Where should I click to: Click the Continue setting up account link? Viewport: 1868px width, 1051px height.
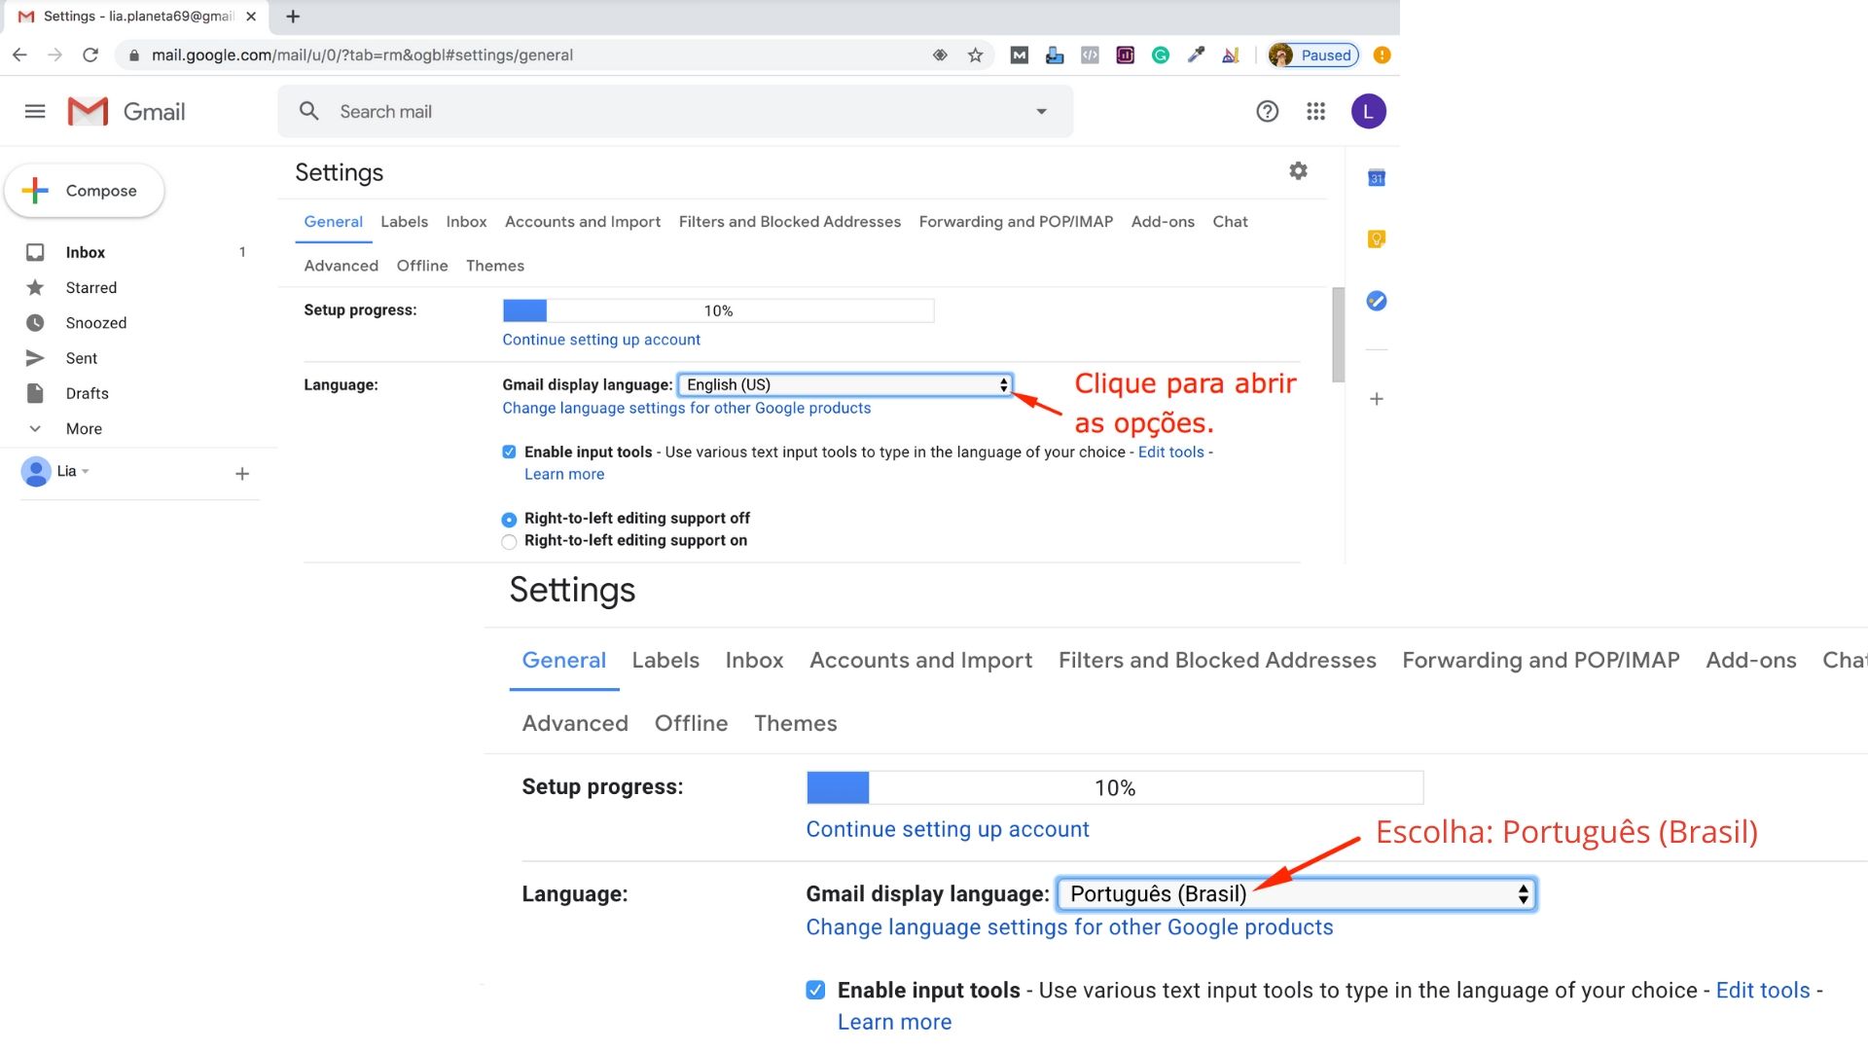(600, 340)
